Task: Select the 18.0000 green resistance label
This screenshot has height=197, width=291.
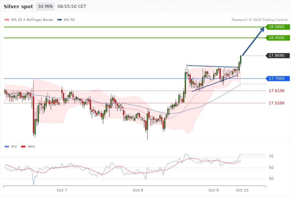Action: coord(277,38)
